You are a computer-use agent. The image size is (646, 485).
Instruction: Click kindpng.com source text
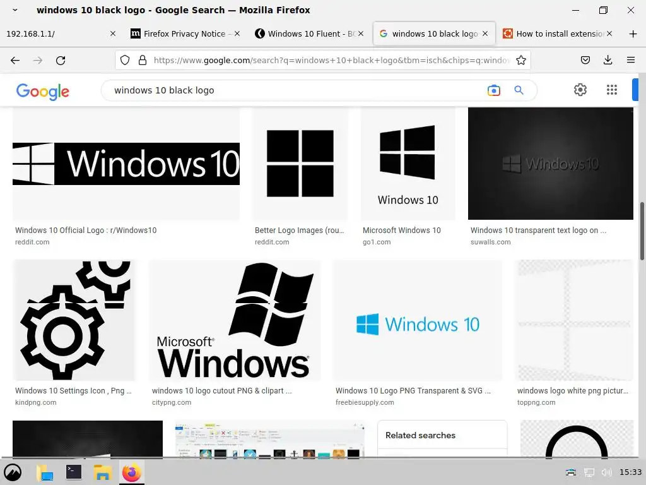point(35,402)
